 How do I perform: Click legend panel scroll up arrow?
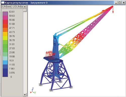coord(25,7)
